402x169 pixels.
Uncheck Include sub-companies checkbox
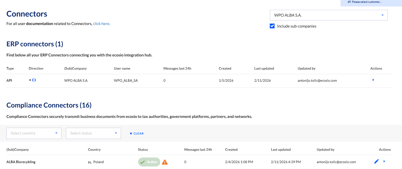(x=272, y=26)
